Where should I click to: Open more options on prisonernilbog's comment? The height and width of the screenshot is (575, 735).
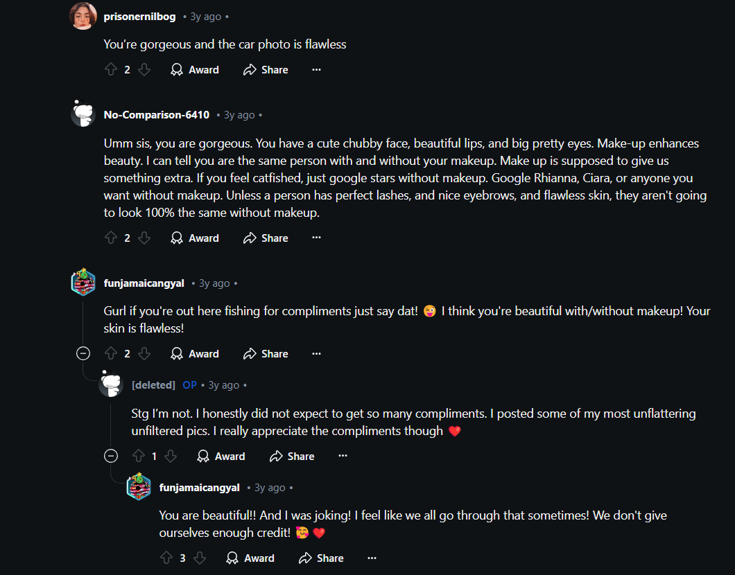(316, 70)
